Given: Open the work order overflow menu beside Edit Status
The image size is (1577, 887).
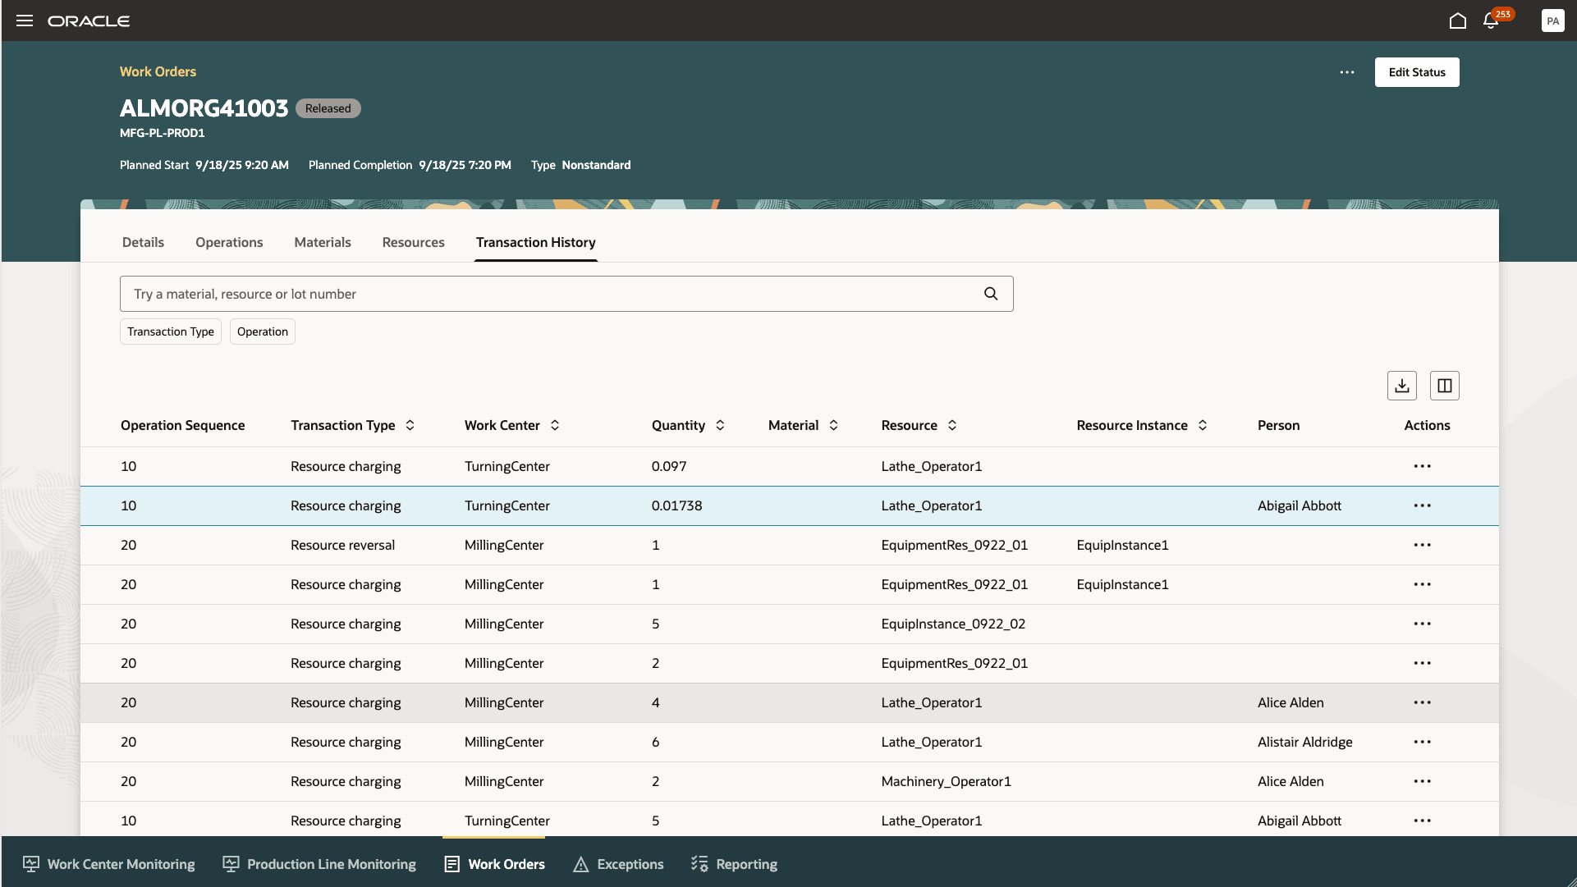Looking at the screenshot, I should click(x=1346, y=72).
